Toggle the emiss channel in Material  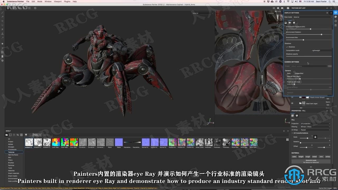[x=328, y=156]
